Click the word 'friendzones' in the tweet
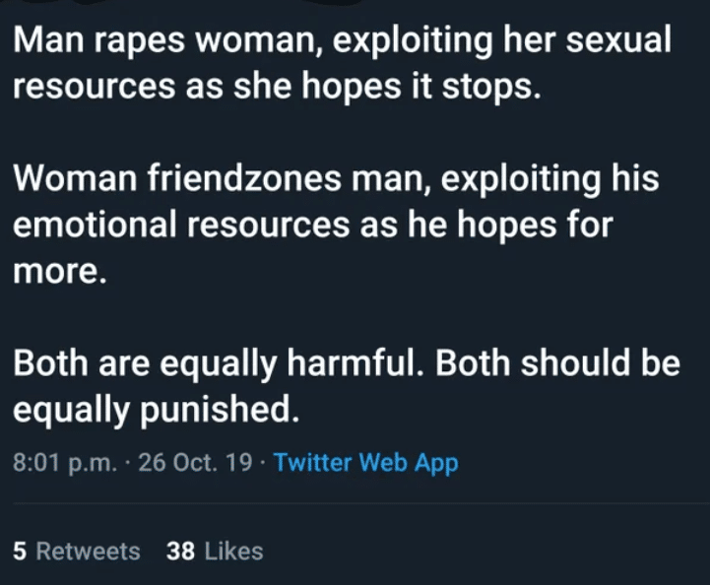Viewport: 710px width, 585px height. (x=244, y=178)
